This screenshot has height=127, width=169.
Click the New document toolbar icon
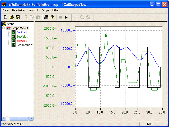pyautogui.click(x=6, y=17)
